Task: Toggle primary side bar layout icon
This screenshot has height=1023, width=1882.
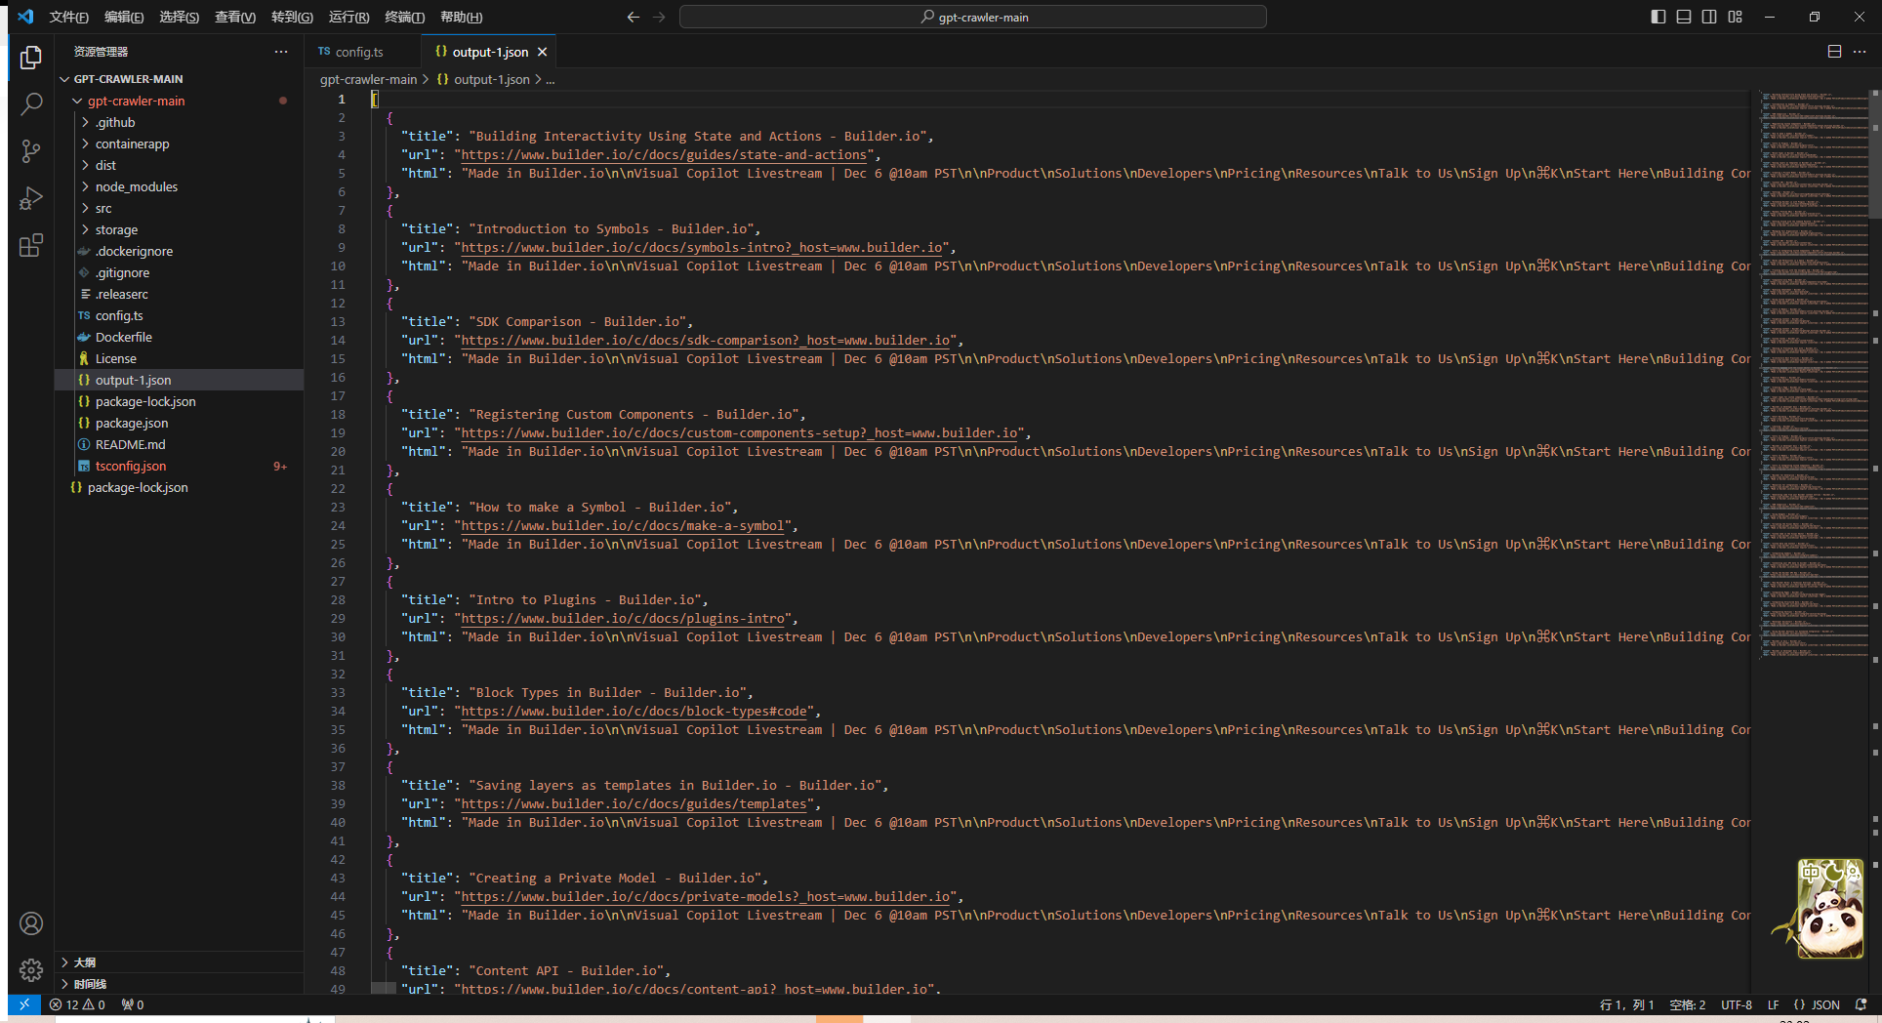Action: coord(1658,17)
